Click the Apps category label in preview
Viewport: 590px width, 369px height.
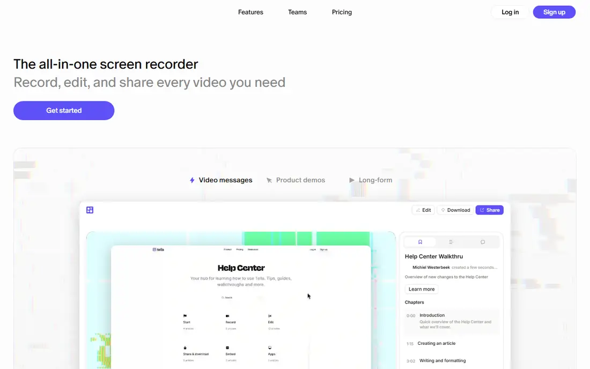pos(272,354)
